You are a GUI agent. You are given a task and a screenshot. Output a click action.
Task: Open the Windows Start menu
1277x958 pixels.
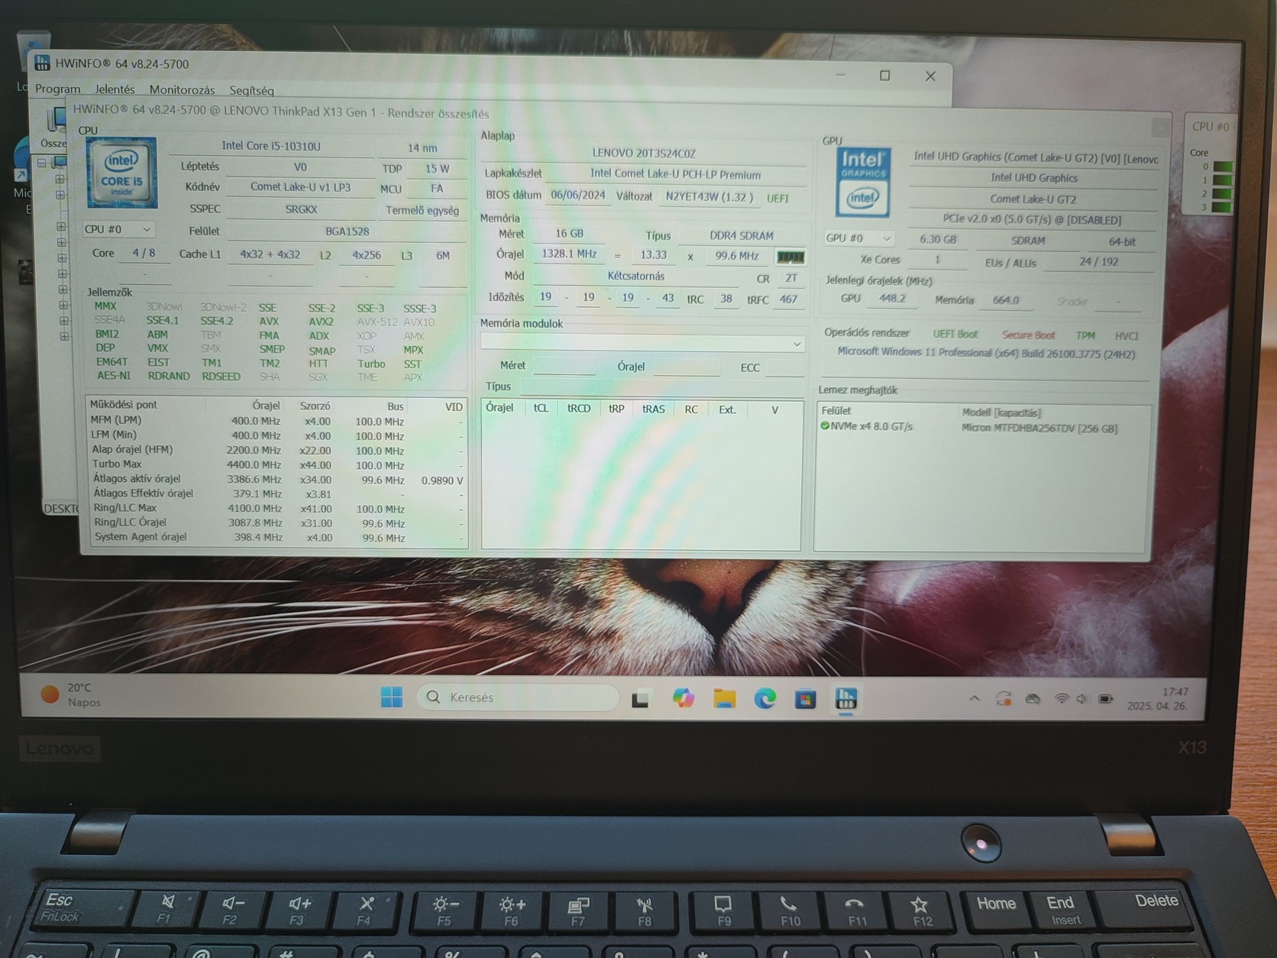click(392, 697)
